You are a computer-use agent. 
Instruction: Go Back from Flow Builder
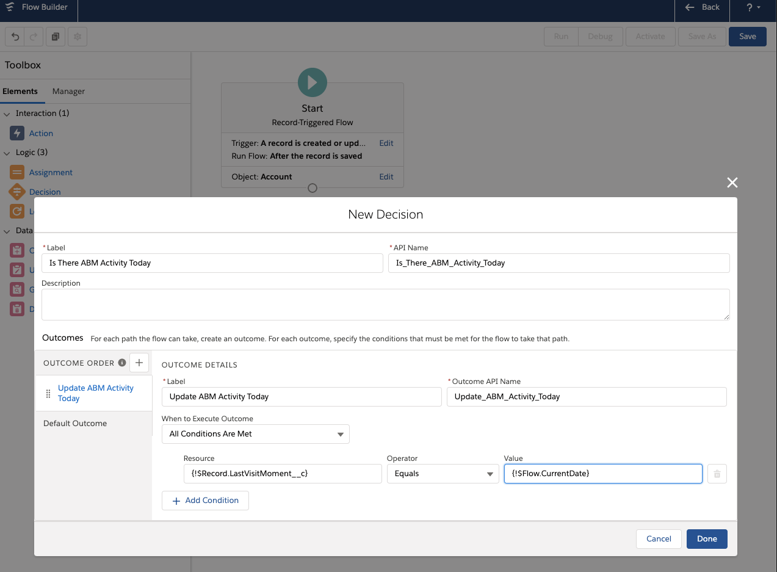(703, 7)
